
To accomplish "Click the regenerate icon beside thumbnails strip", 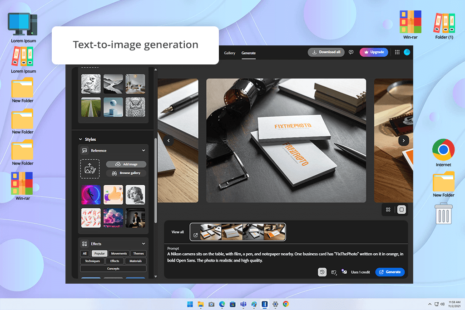I will (x=195, y=235).
